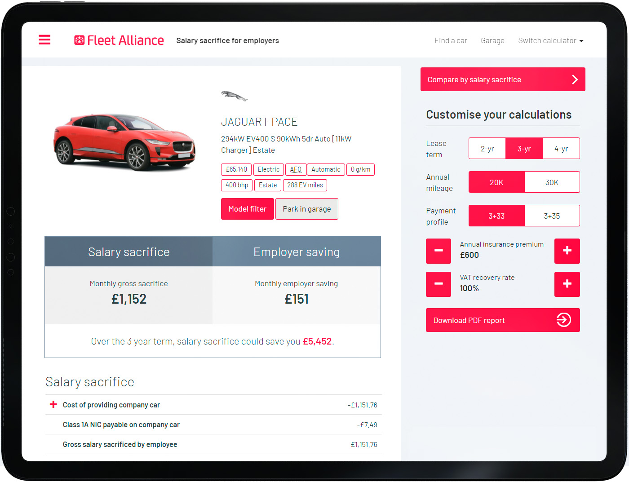Select 2-yr lease term
629x482 pixels.
coord(487,148)
